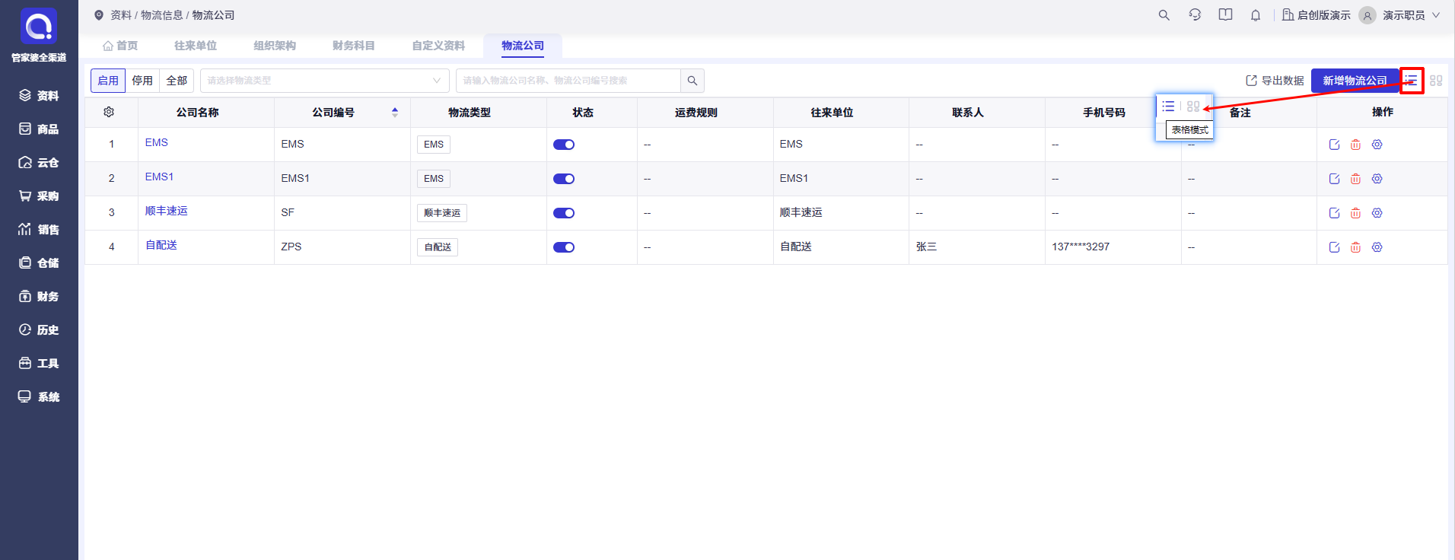This screenshot has width=1455, height=560.
Task: Open the 系统 sidebar menu
Action: click(x=39, y=397)
